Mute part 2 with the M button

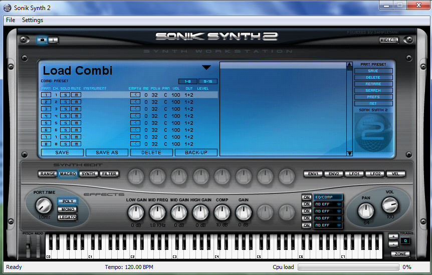pyautogui.click(x=76, y=102)
